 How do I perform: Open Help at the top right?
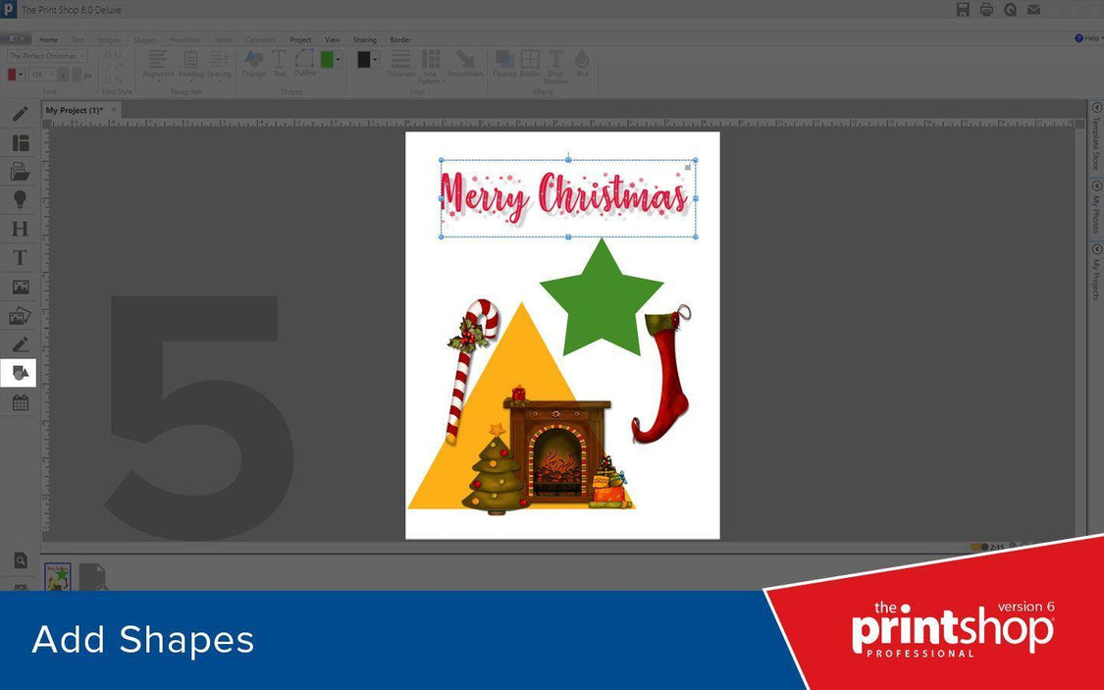[1087, 37]
